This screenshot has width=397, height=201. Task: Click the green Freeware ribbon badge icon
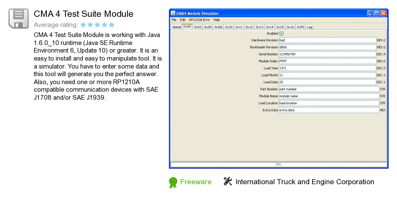click(x=173, y=182)
